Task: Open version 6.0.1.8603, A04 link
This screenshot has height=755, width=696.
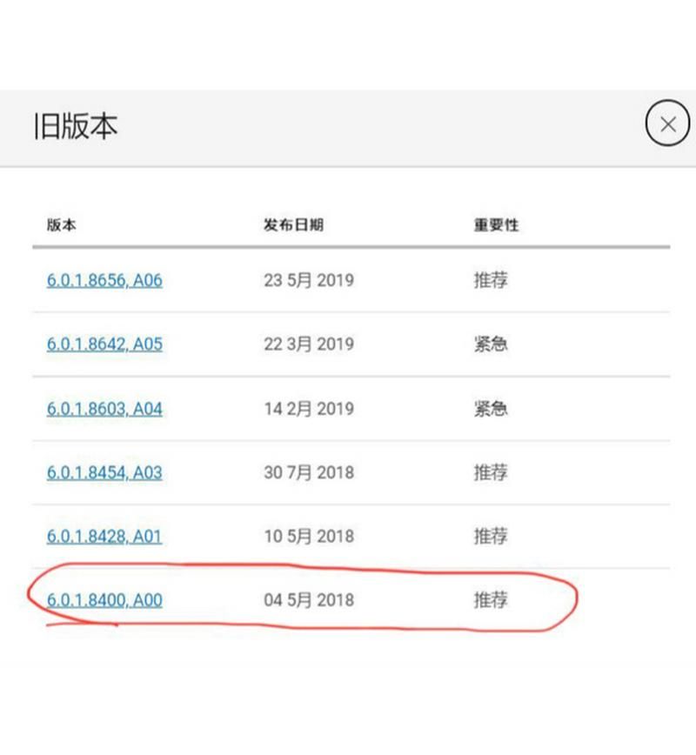Action: point(104,409)
